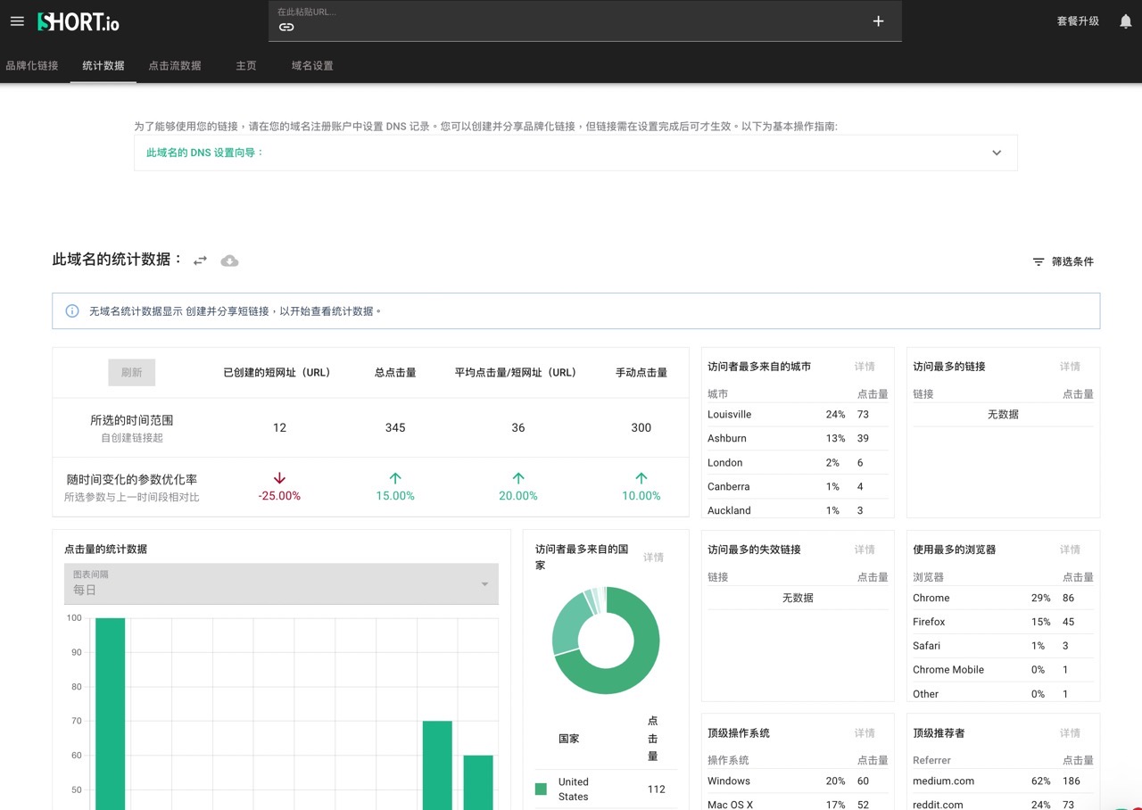Select the Canberra city row
The width and height of the screenshot is (1142, 810).
click(798, 486)
